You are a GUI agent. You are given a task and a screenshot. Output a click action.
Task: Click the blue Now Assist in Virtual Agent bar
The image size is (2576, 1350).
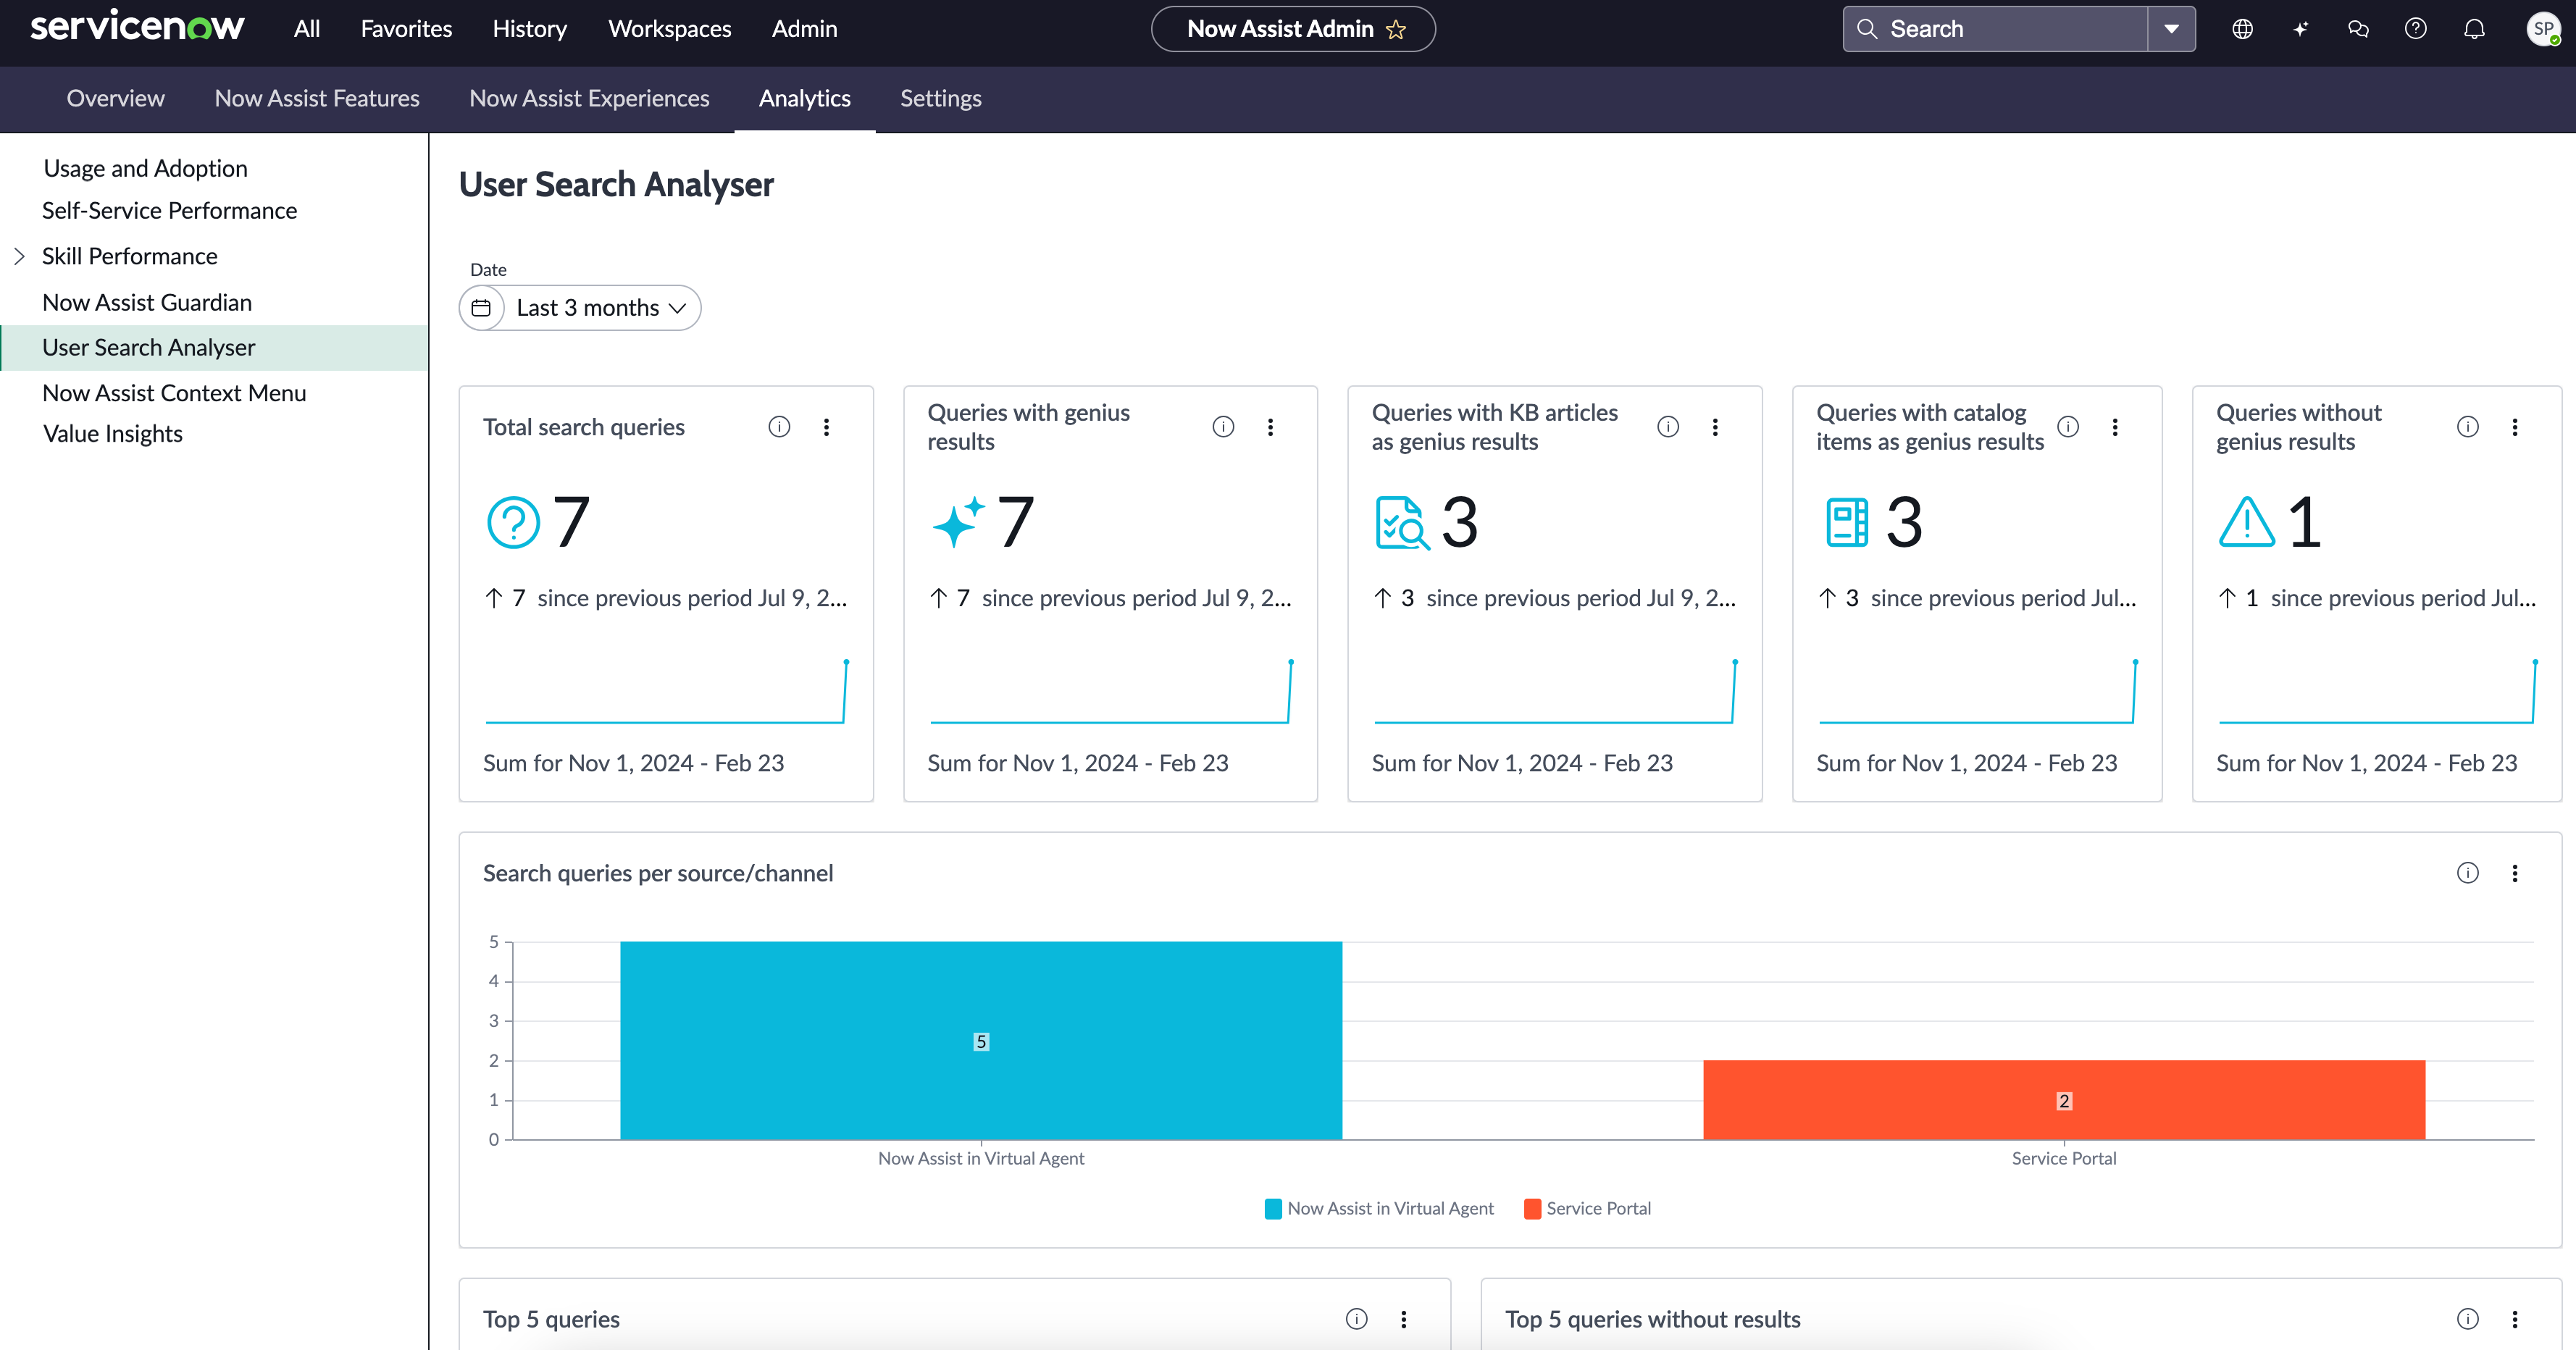[981, 1040]
